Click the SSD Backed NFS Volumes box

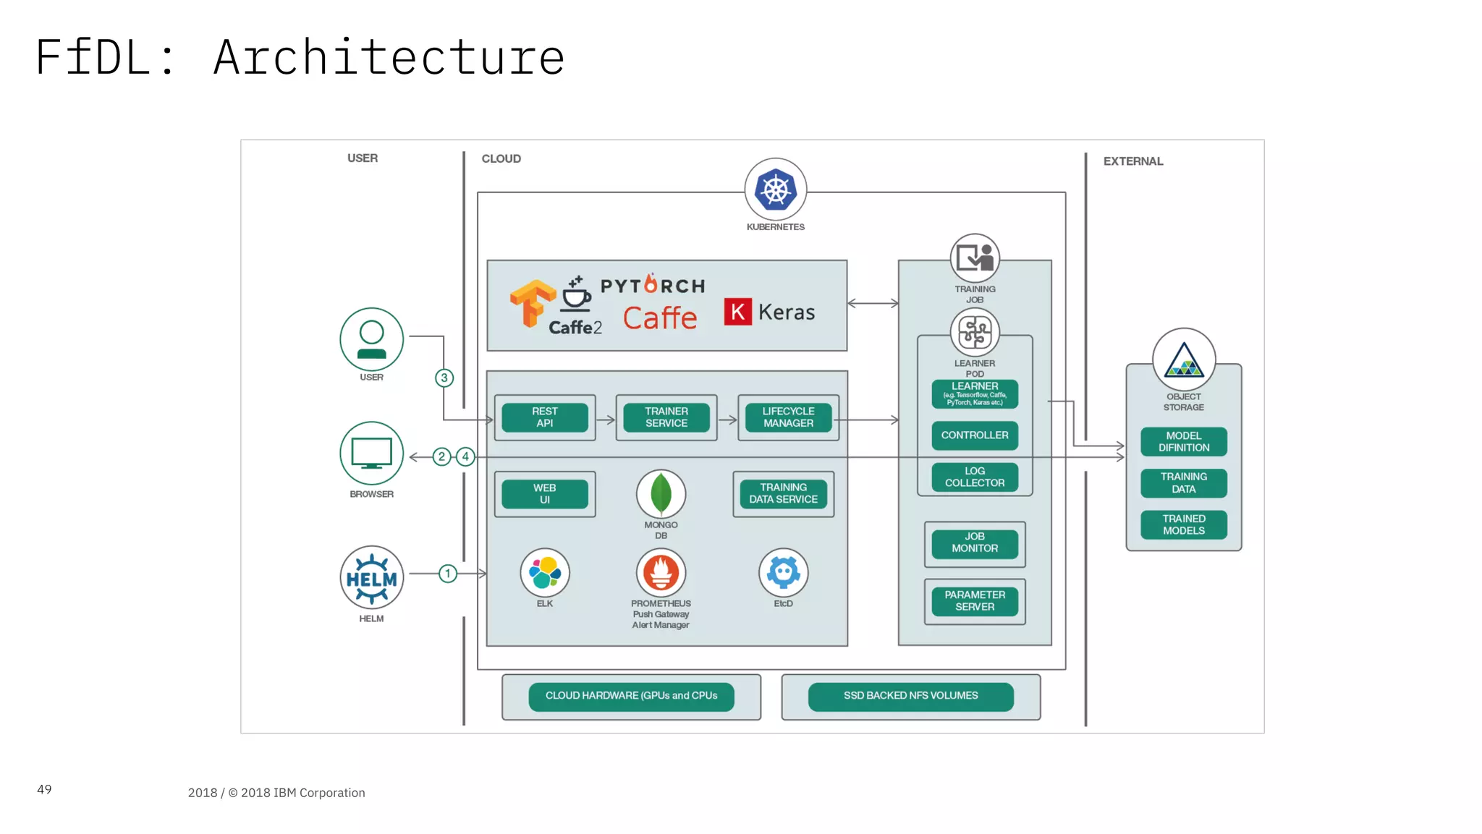click(910, 696)
